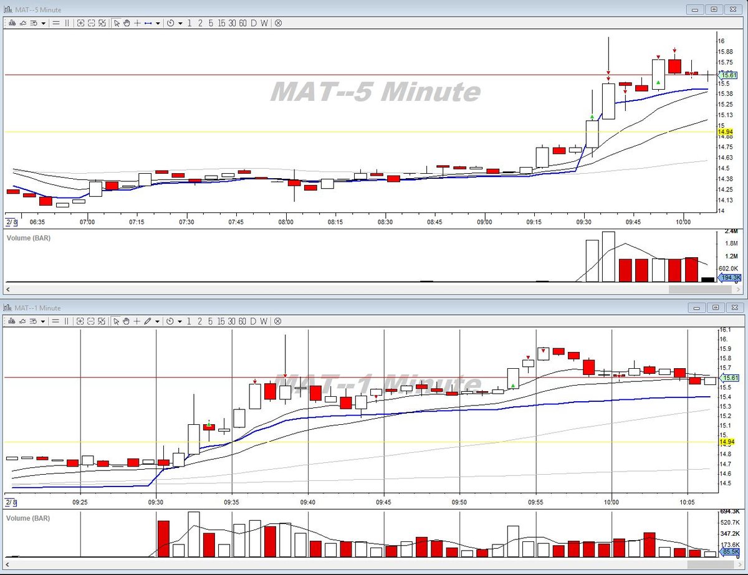Select the arrow pointer tool in 1 Minute chart
The image size is (748, 575).
pos(117,321)
